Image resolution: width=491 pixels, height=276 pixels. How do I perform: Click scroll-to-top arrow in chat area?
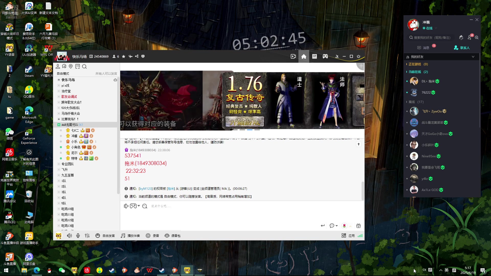coord(359,144)
